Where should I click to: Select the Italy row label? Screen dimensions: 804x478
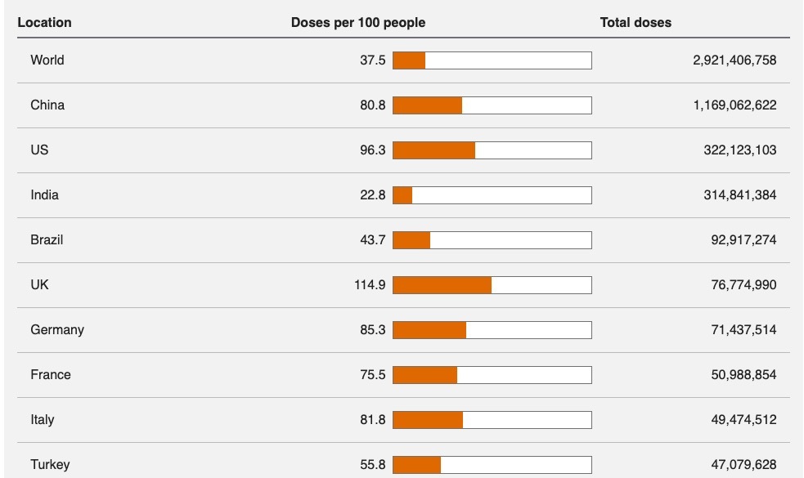coord(43,420)
